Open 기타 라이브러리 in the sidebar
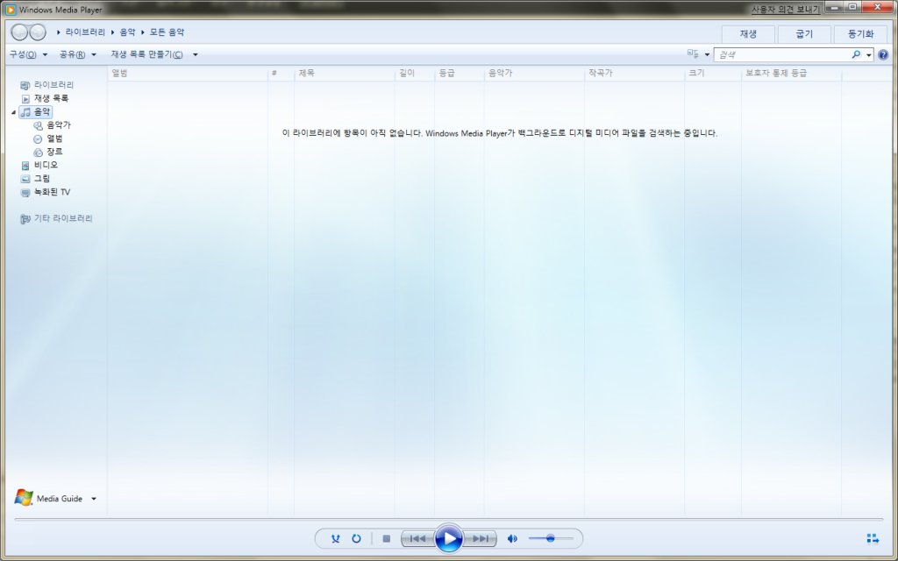The height and width of the screenshot is (561, 898). 63,218
